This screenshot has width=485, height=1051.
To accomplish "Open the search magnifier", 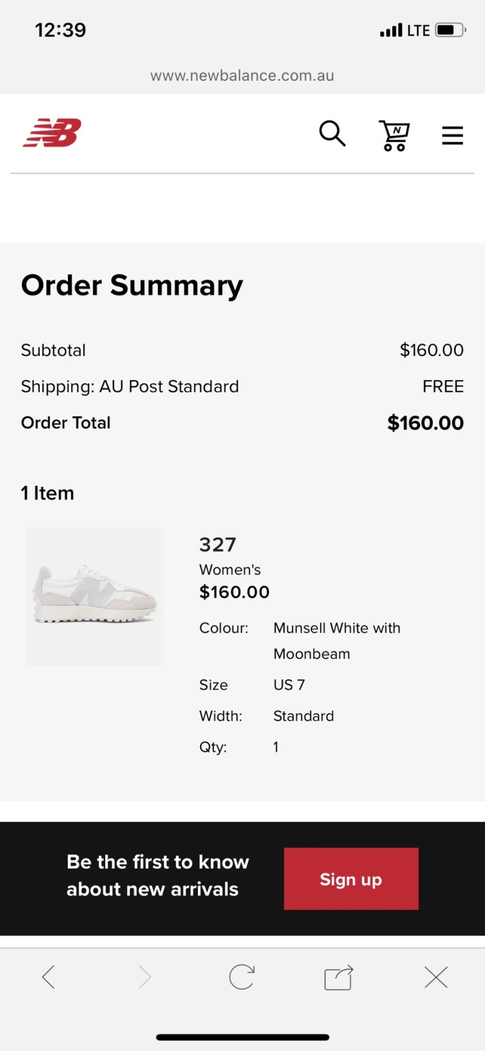I will click(x=332, y=133).
